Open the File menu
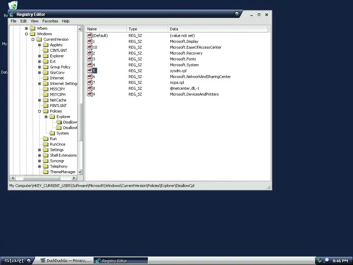 click(x=13, y=21)
